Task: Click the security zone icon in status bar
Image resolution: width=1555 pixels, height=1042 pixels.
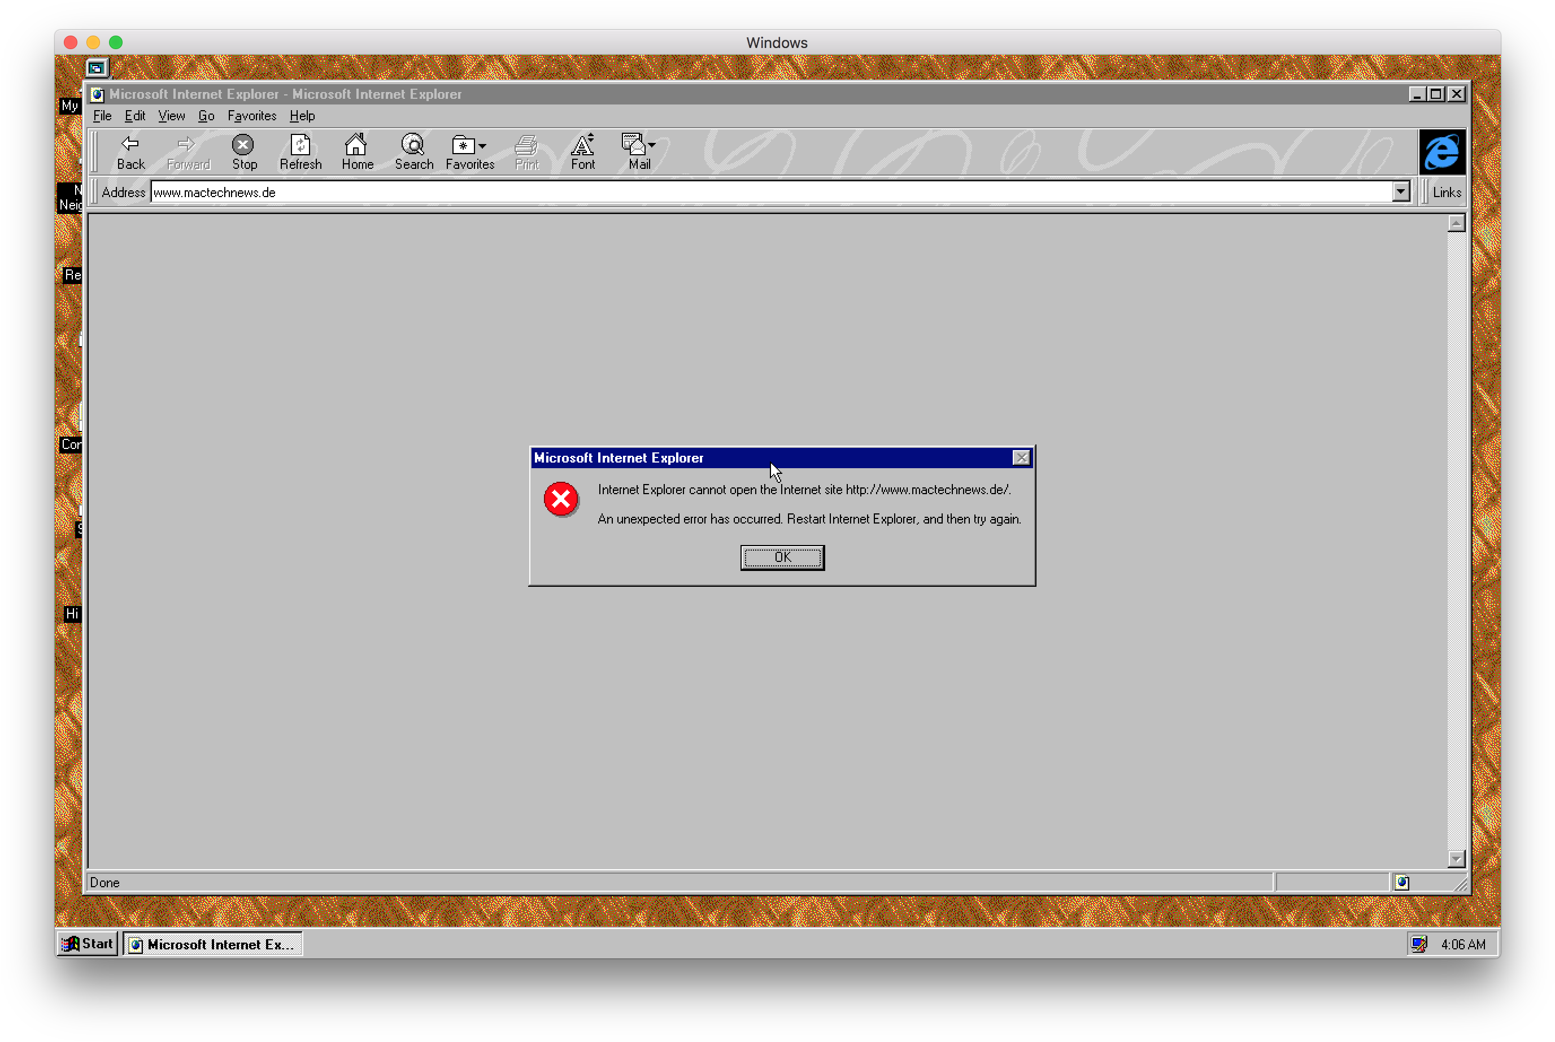Action: [x=1402, y=883]
